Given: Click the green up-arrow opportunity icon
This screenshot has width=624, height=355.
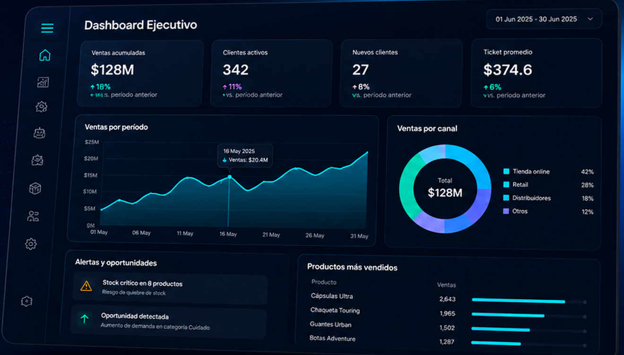Looking at the screenshot, I should pos(85,319).
